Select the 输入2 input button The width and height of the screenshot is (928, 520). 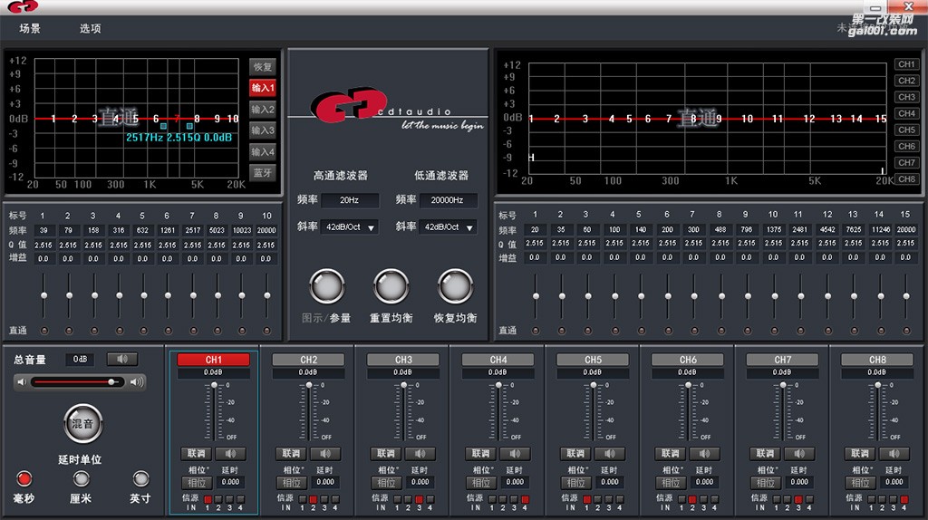[263, 110]
